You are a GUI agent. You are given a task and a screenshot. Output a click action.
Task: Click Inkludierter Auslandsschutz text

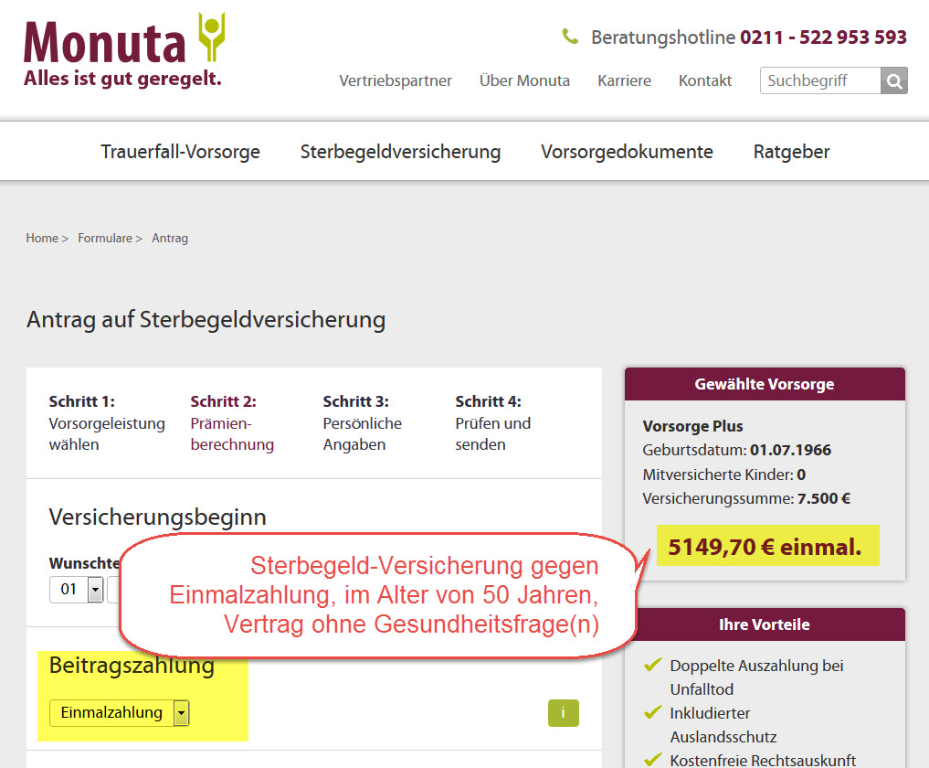(723, 725)
